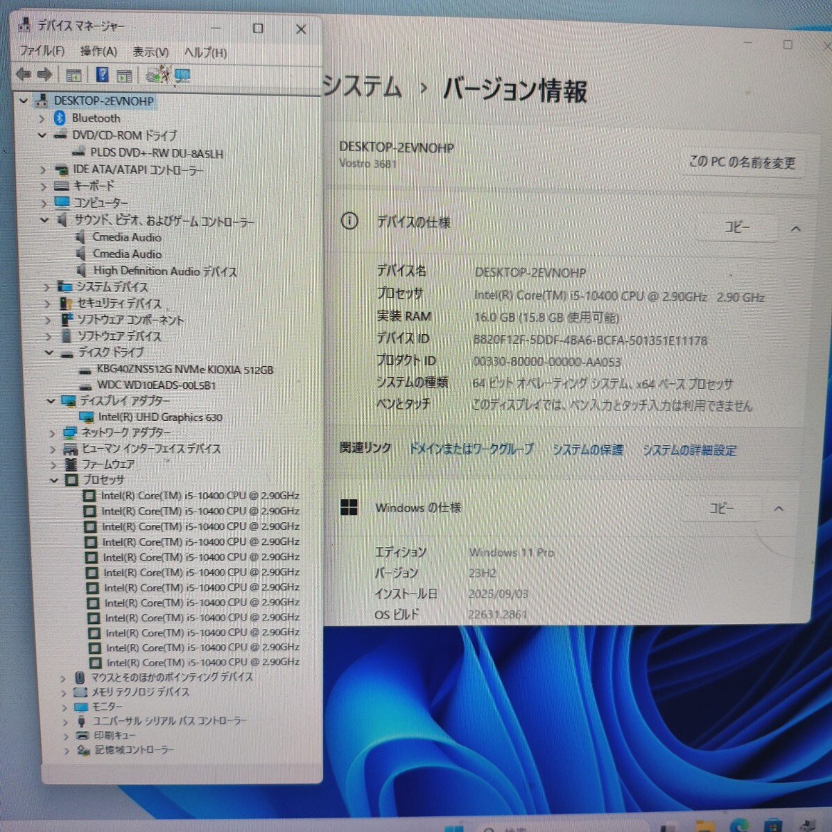Click the システム breadcrumb in Settings
The image size is (832, 832).
pyautogui.click(x=362, y=87)
